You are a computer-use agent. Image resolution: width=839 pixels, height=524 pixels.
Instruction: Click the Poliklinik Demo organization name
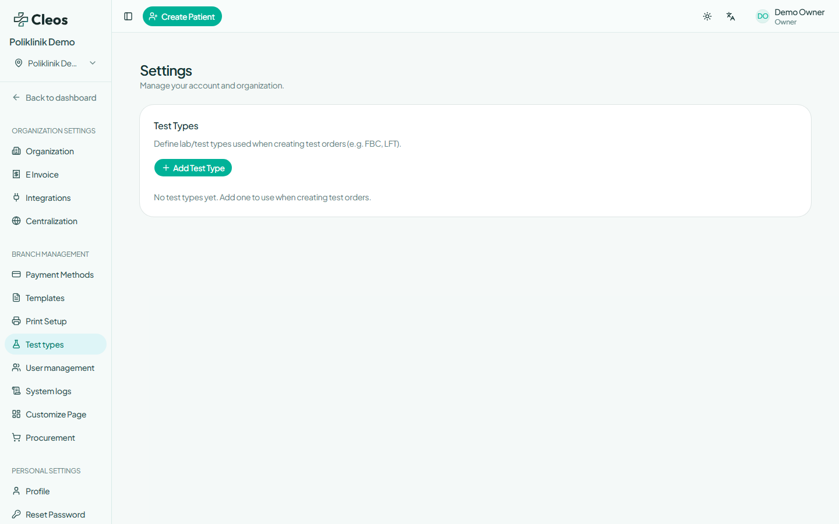coord(42,42)
